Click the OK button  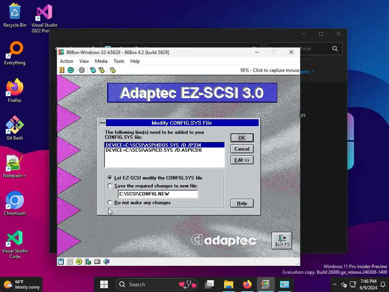pos(242,138)
